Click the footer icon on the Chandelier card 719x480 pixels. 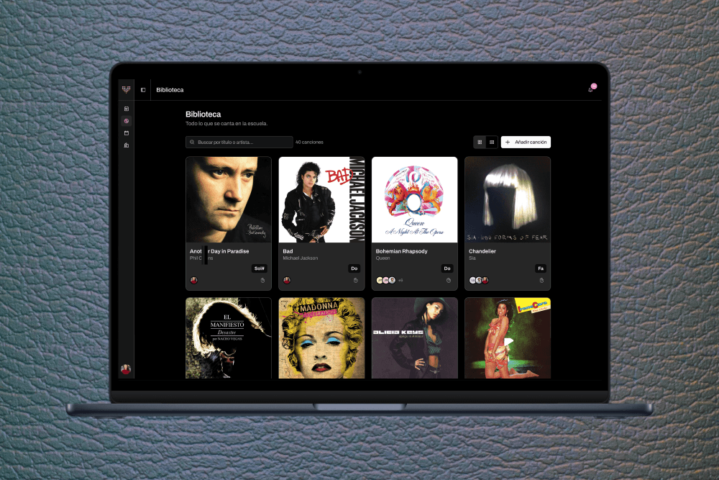tap(541, 281)
